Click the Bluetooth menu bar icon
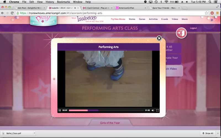Screen dimensions: 221x138 coord(161,2)
